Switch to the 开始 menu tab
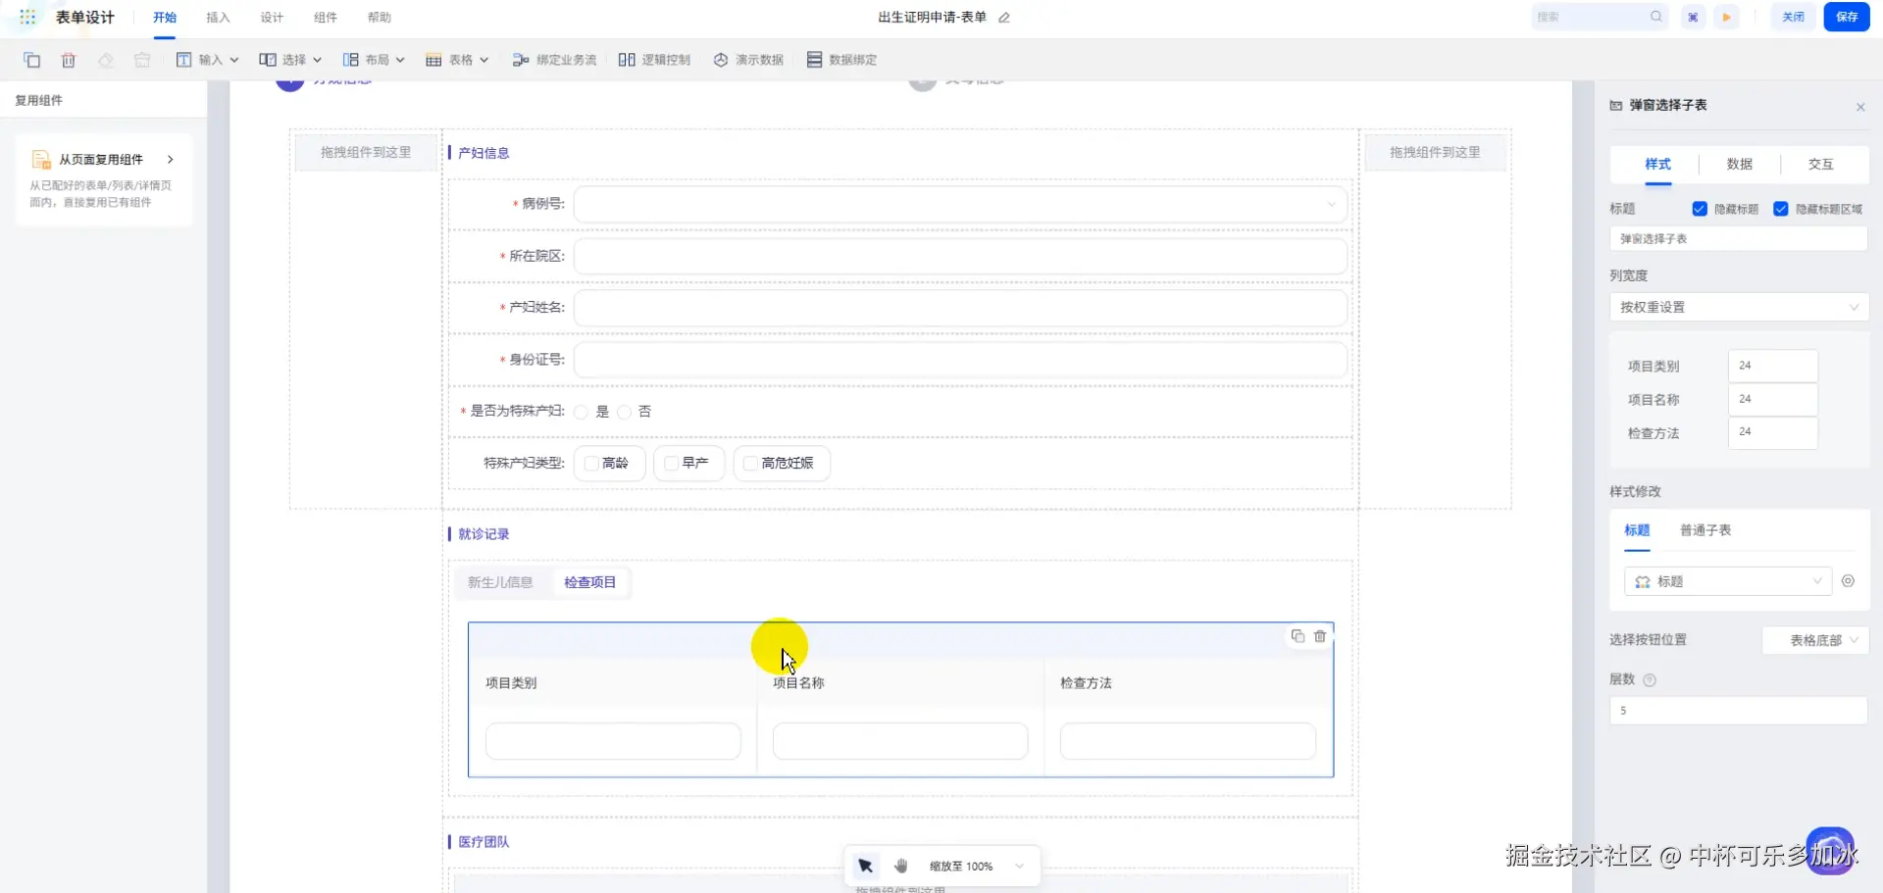This screenshot has width=1883, height=893. point(165,18)
